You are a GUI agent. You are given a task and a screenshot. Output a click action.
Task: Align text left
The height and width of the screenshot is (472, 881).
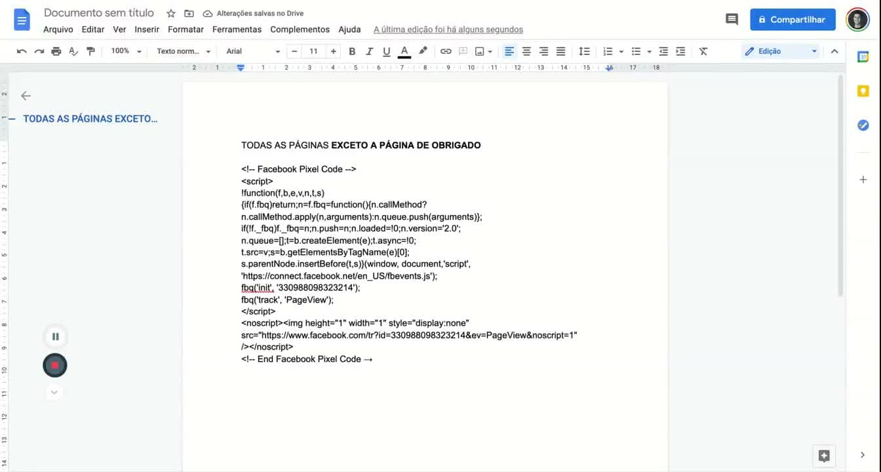pyautogui.click(x=509, y=51)
